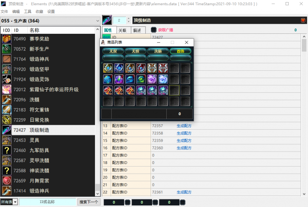Click the icon beside 71924 锻造灵饰

pos(7,79)
